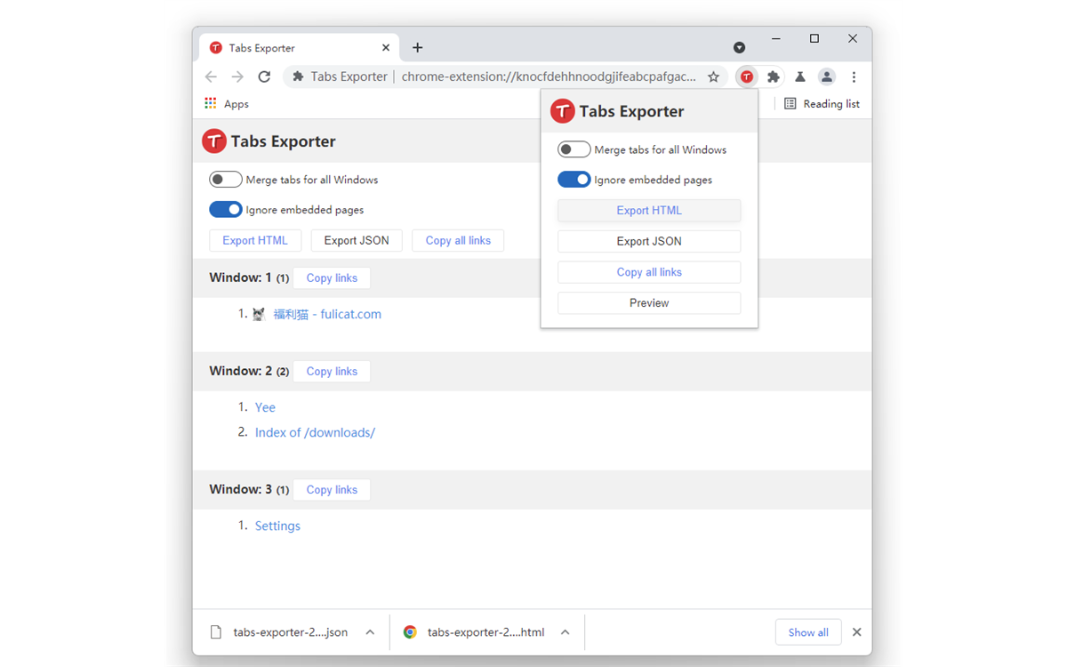Toggle Merge tabs for all Windows in the popup
The width and height of the screenshot is (1067, 667).
pyautogui.click(x=574, y=149)
